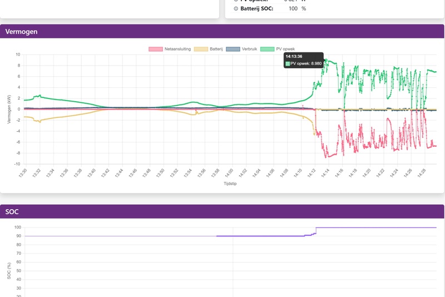
Task: Click the Vermogen (kW) axis title
Action: (9, 109)
